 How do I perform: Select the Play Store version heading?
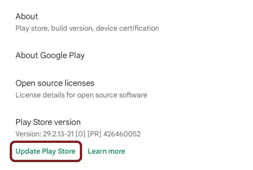(x=48, y=122)
